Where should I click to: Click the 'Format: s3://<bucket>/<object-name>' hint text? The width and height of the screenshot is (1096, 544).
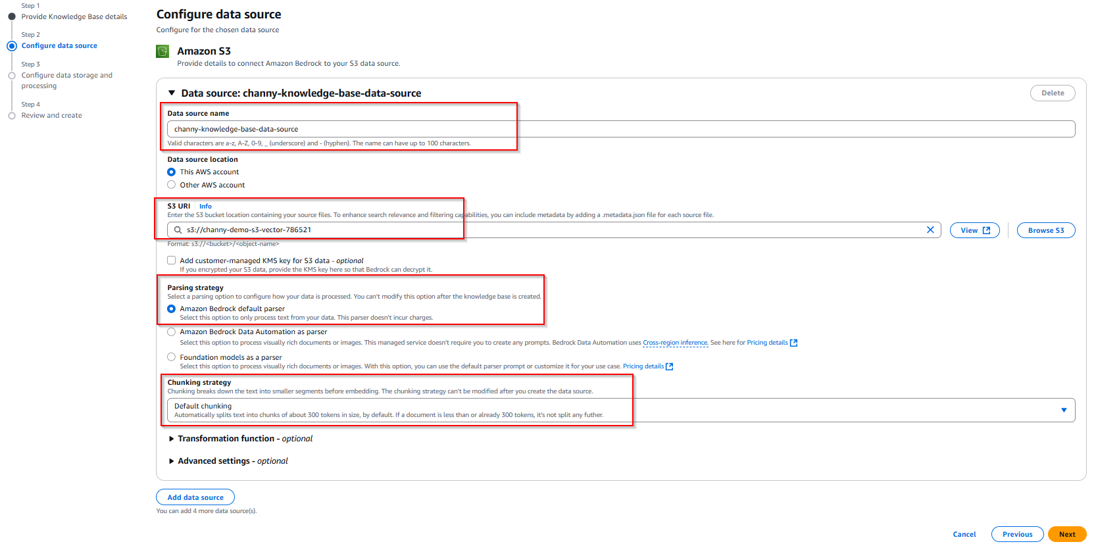(x=223, y=244)
